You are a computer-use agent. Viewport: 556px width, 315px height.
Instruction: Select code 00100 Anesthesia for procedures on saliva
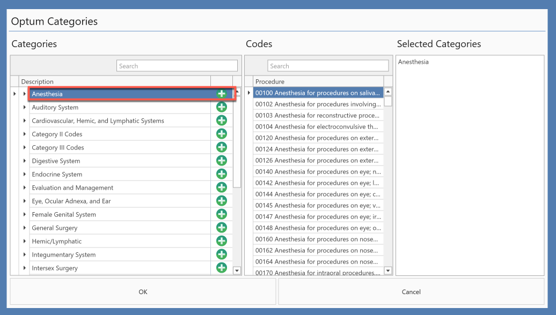click(x=318, y=93)
